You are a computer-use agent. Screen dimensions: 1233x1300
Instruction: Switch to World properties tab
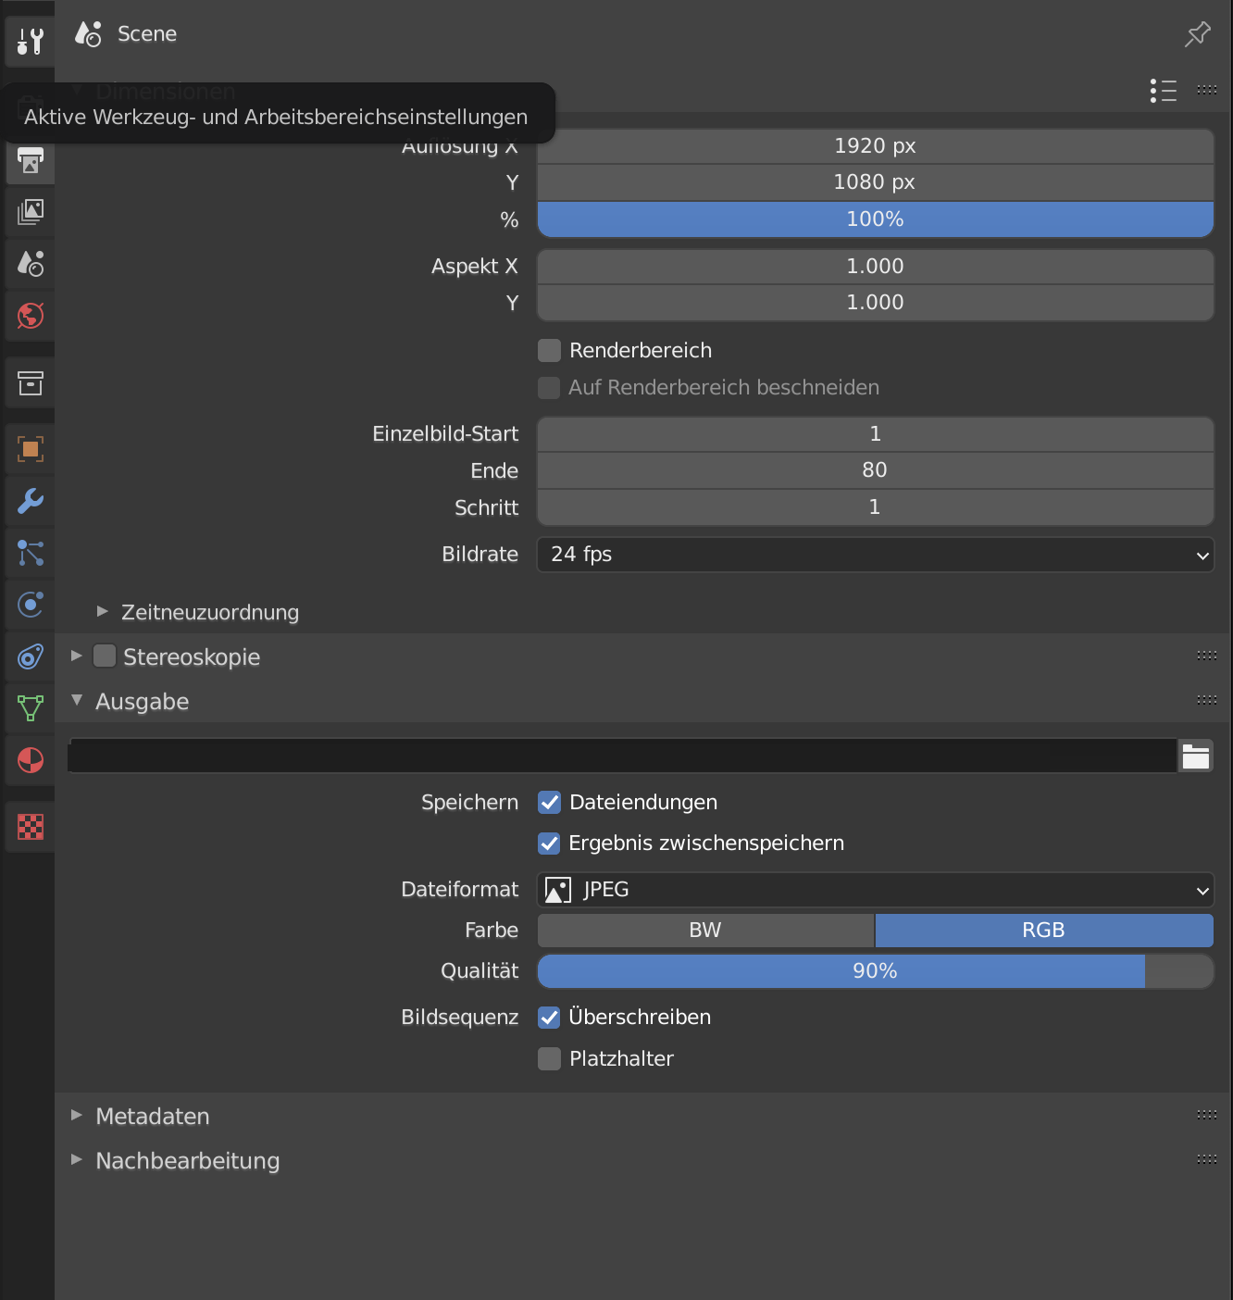[x=31, y=316]
